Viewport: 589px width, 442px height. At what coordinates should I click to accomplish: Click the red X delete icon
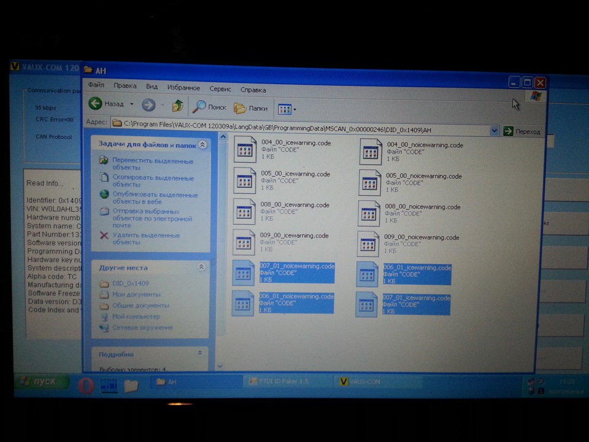pyautogui.click(x=104, y=236)
